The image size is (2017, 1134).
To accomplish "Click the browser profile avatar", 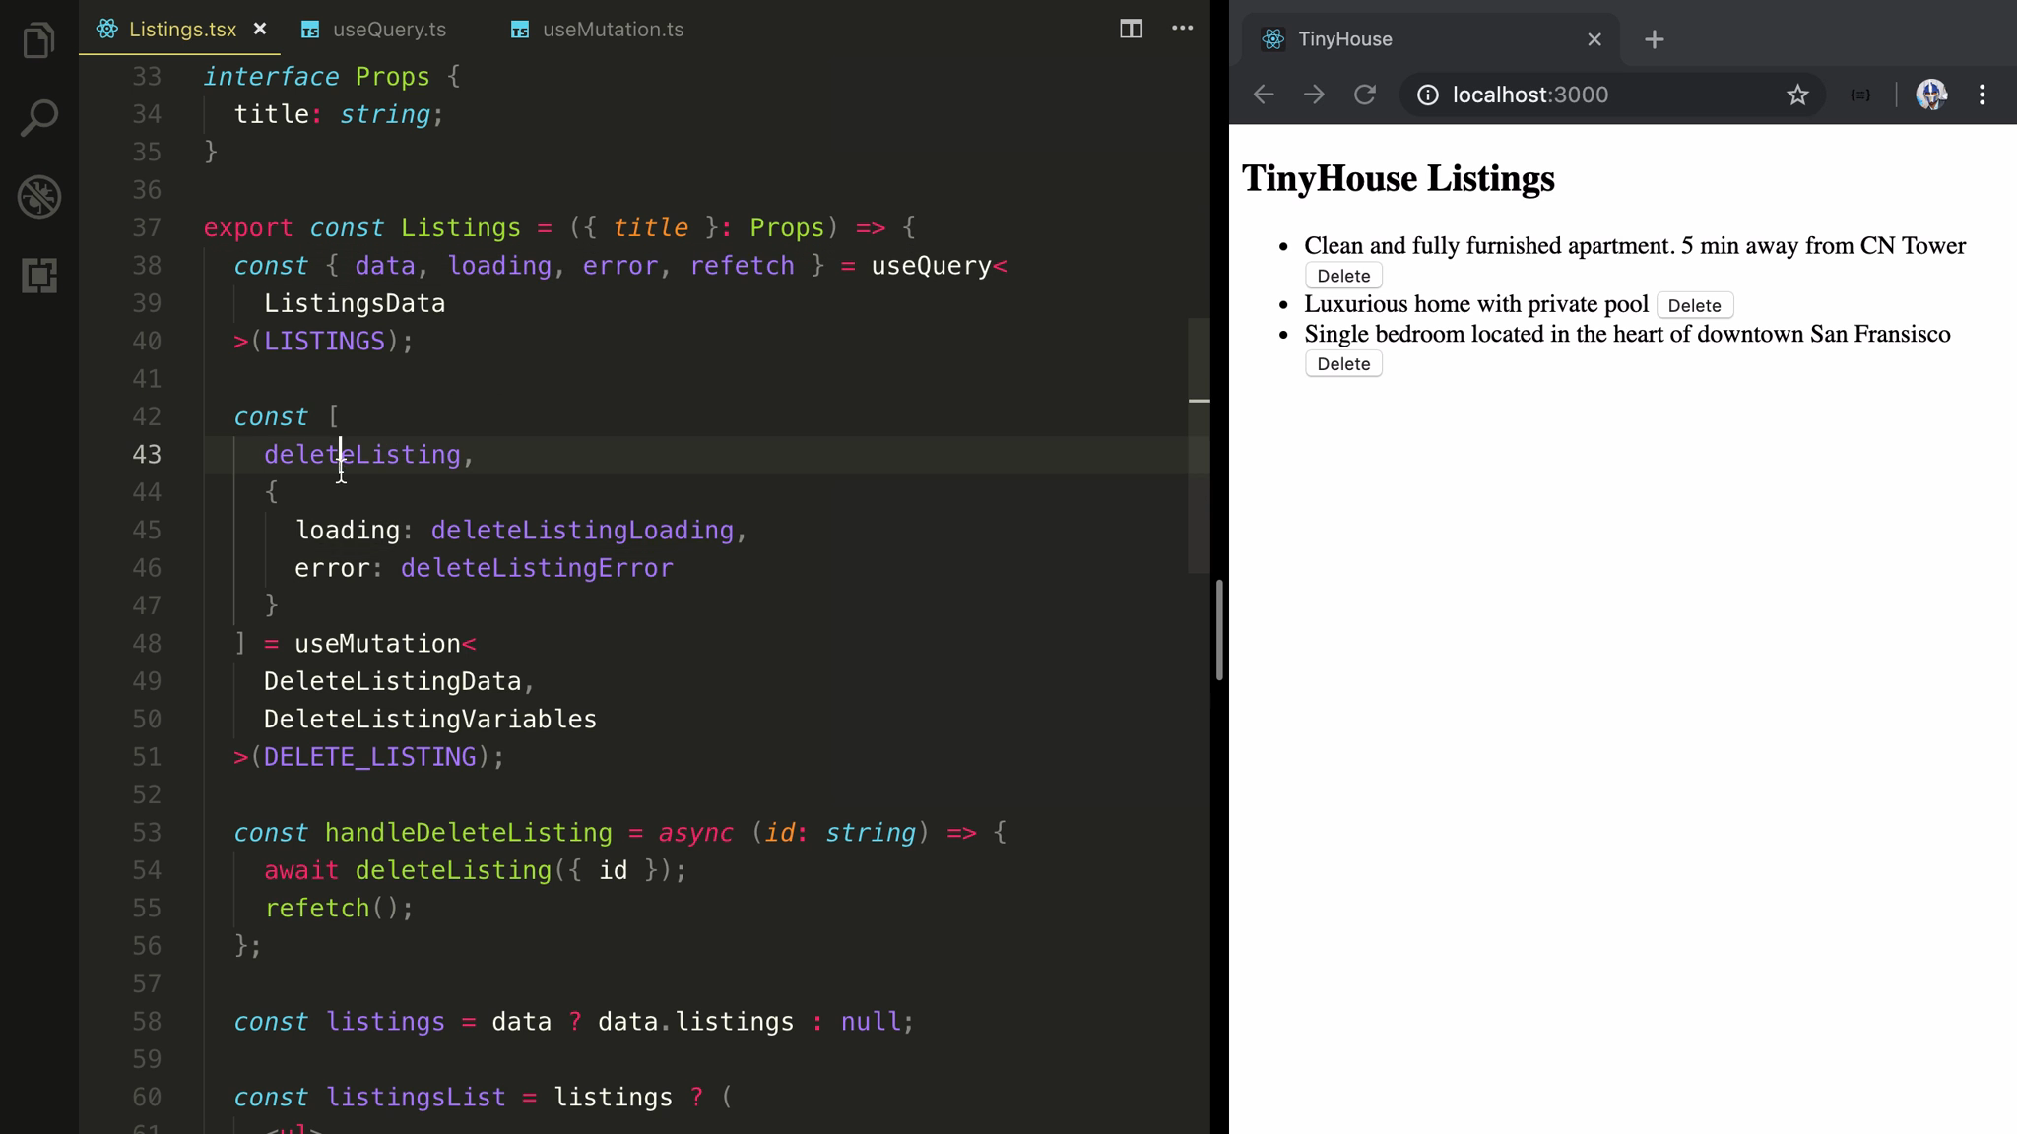I will click(1933, 94).
